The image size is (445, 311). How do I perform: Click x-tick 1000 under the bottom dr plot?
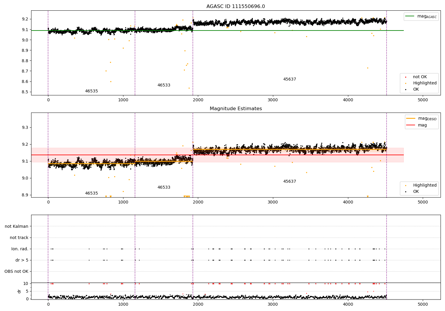pos(123,304)
